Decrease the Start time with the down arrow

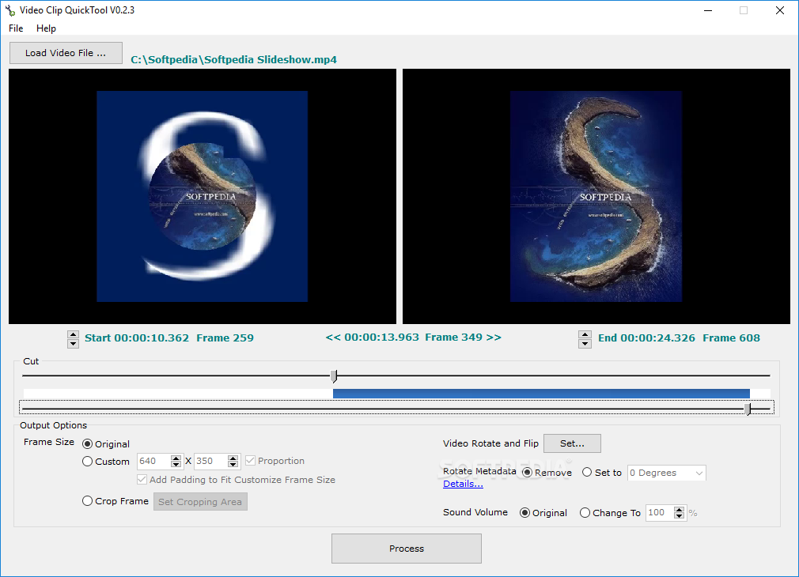click(x=73, y=344)
